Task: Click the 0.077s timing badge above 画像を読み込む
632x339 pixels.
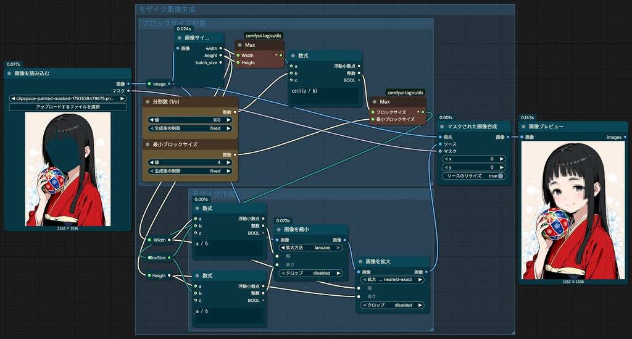Action: pyautogui.click(x=14, y=64)
